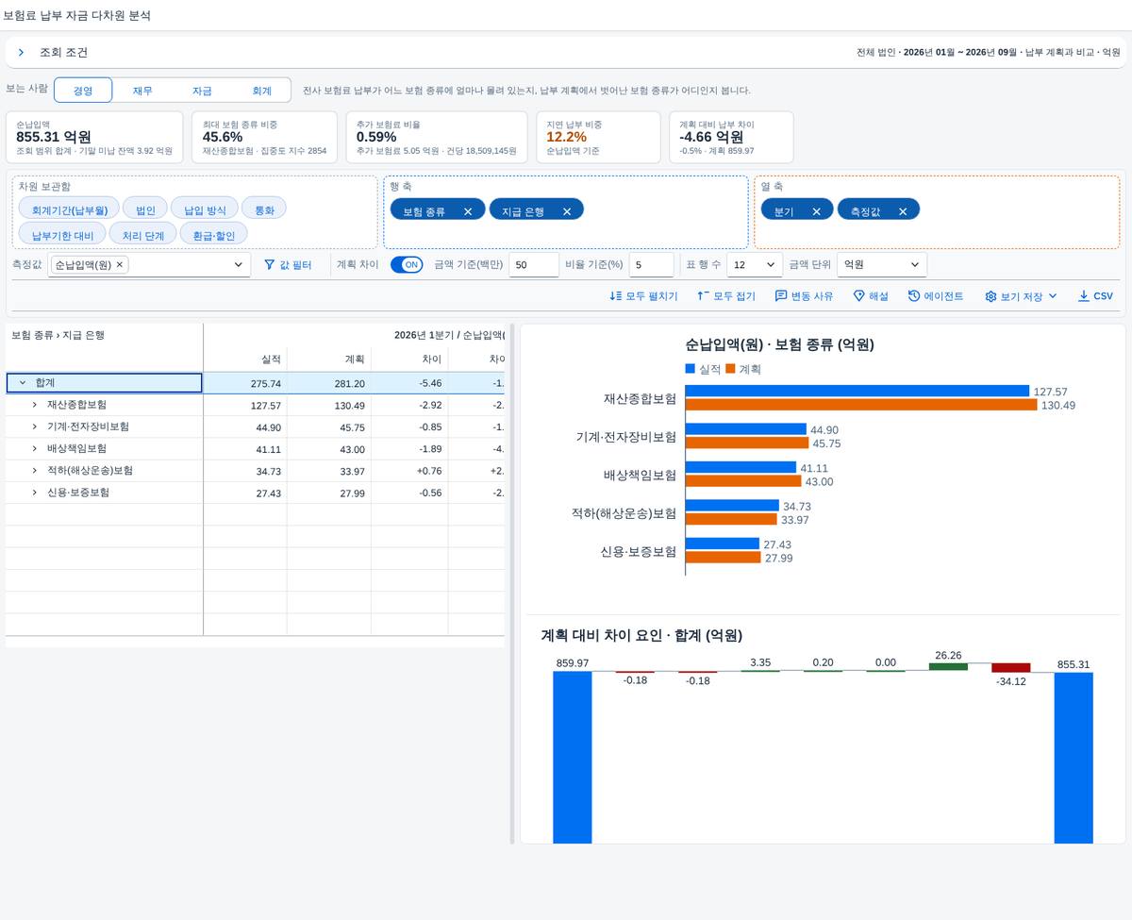Remove the 지급 은행 chip with its X icon

567,211
